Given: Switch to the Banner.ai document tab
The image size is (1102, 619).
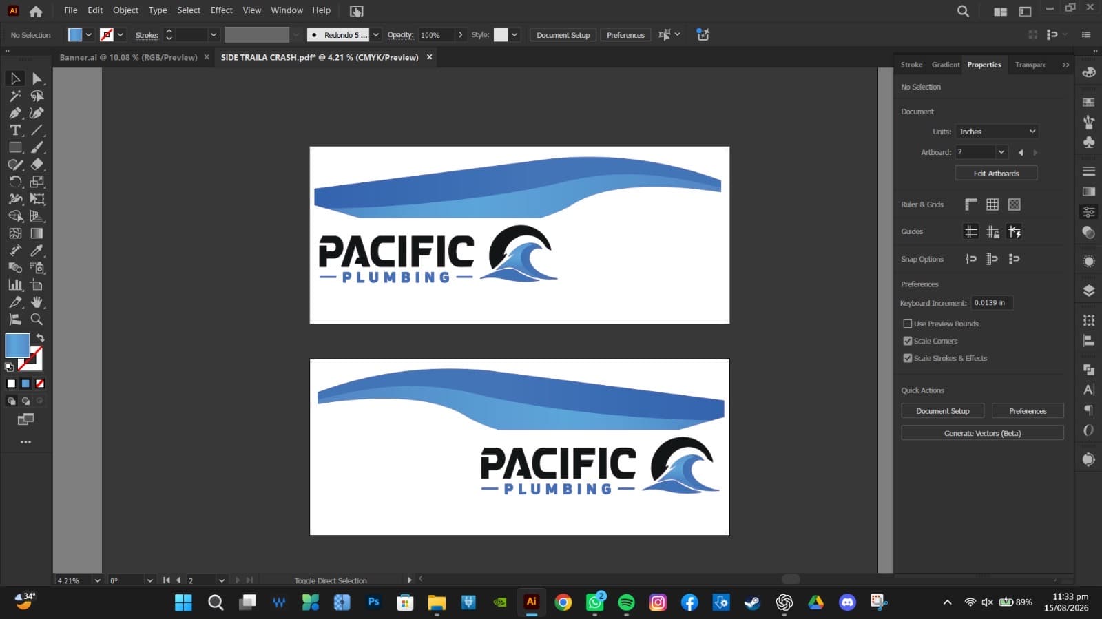Looking at the screenshot, I should pyautogui.click(x=128, y=57).
